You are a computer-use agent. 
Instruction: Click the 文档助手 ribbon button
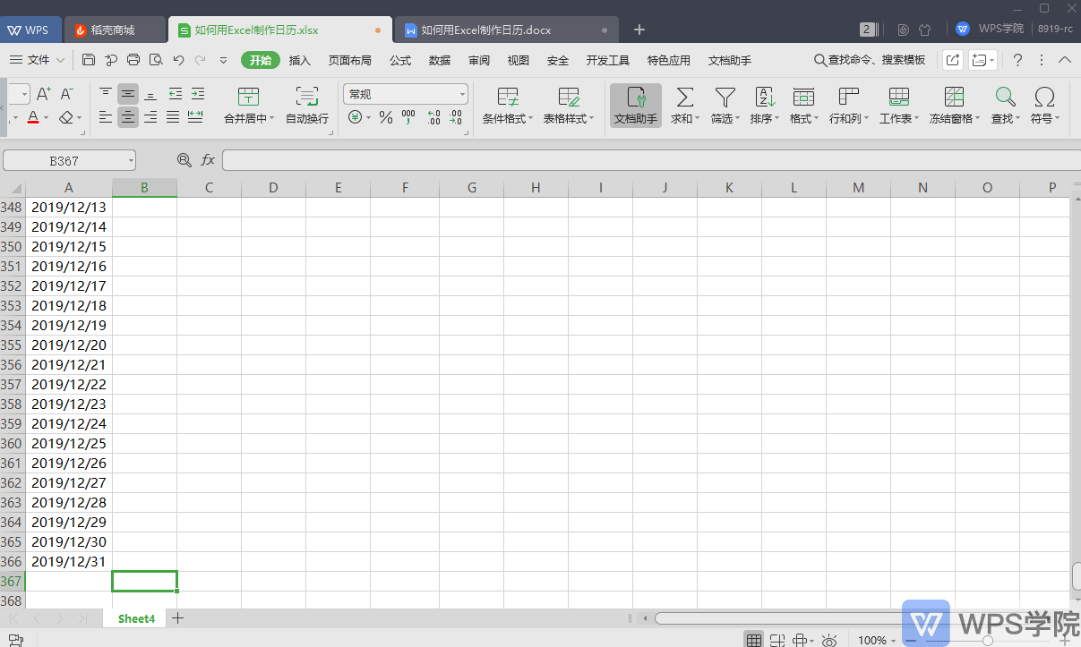pos(636,106)
